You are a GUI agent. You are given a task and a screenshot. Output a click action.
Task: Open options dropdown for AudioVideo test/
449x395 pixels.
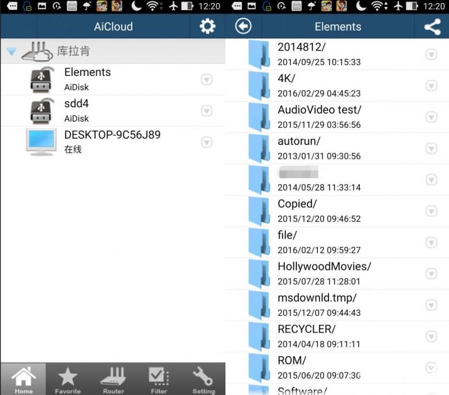431,117
